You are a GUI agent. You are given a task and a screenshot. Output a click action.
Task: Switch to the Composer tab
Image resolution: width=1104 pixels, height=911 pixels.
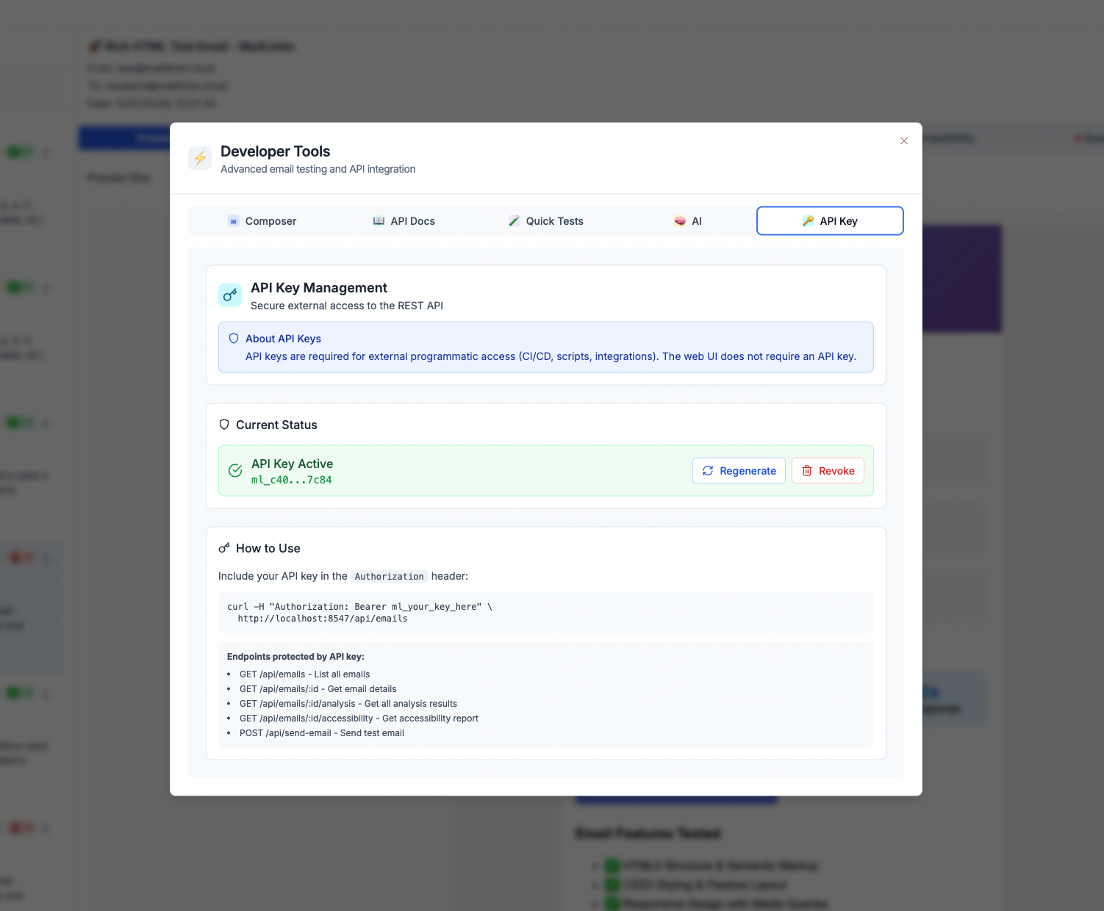262,221
